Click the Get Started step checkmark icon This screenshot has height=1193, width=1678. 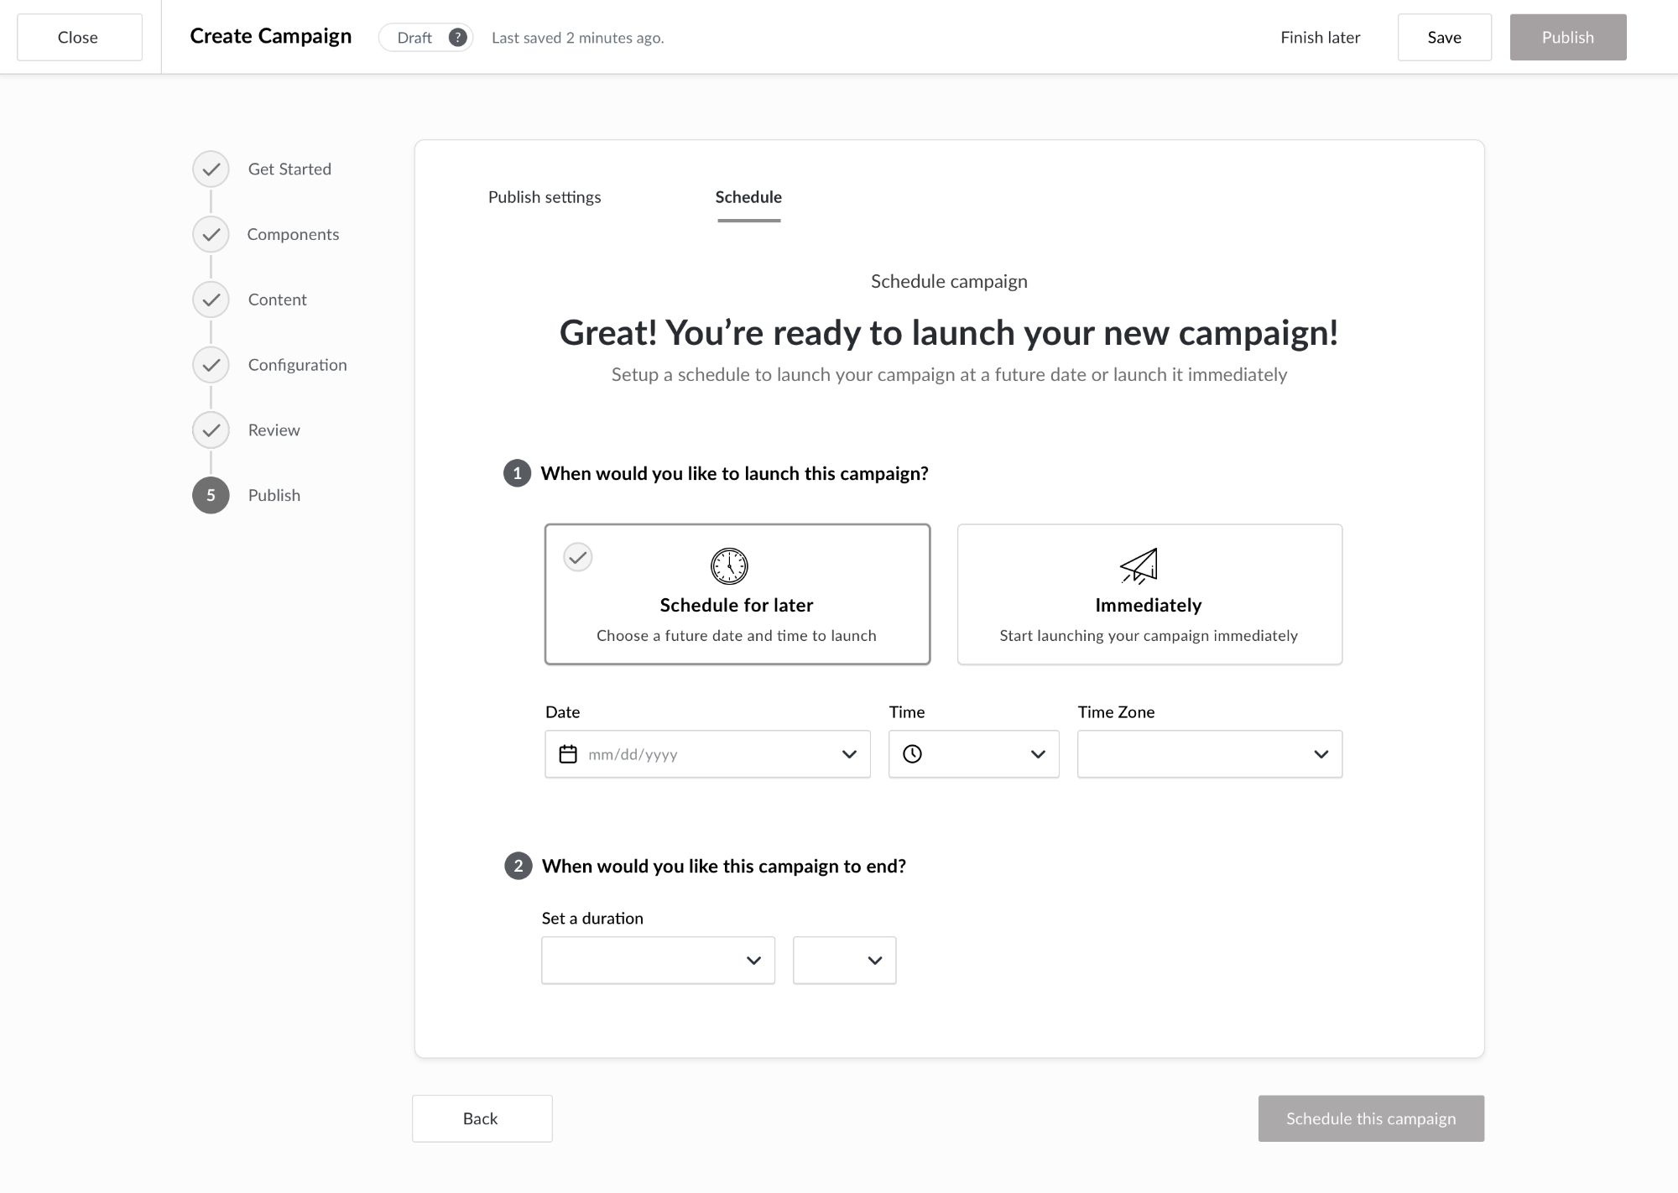pyautogui.click(x=211, y=169)
